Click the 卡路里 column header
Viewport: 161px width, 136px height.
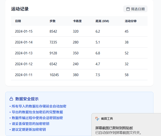77,21
